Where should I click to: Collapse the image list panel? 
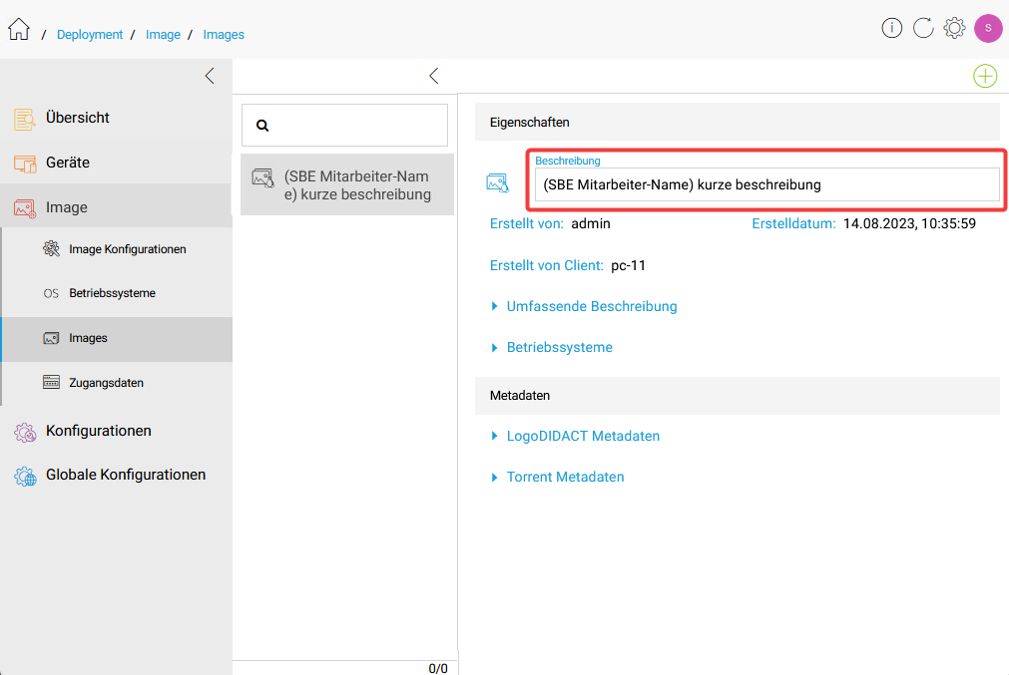click(433, 76)
